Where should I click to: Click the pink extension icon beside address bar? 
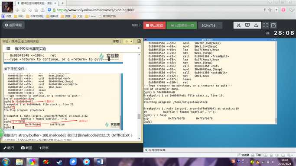click(x=283, y=10)
